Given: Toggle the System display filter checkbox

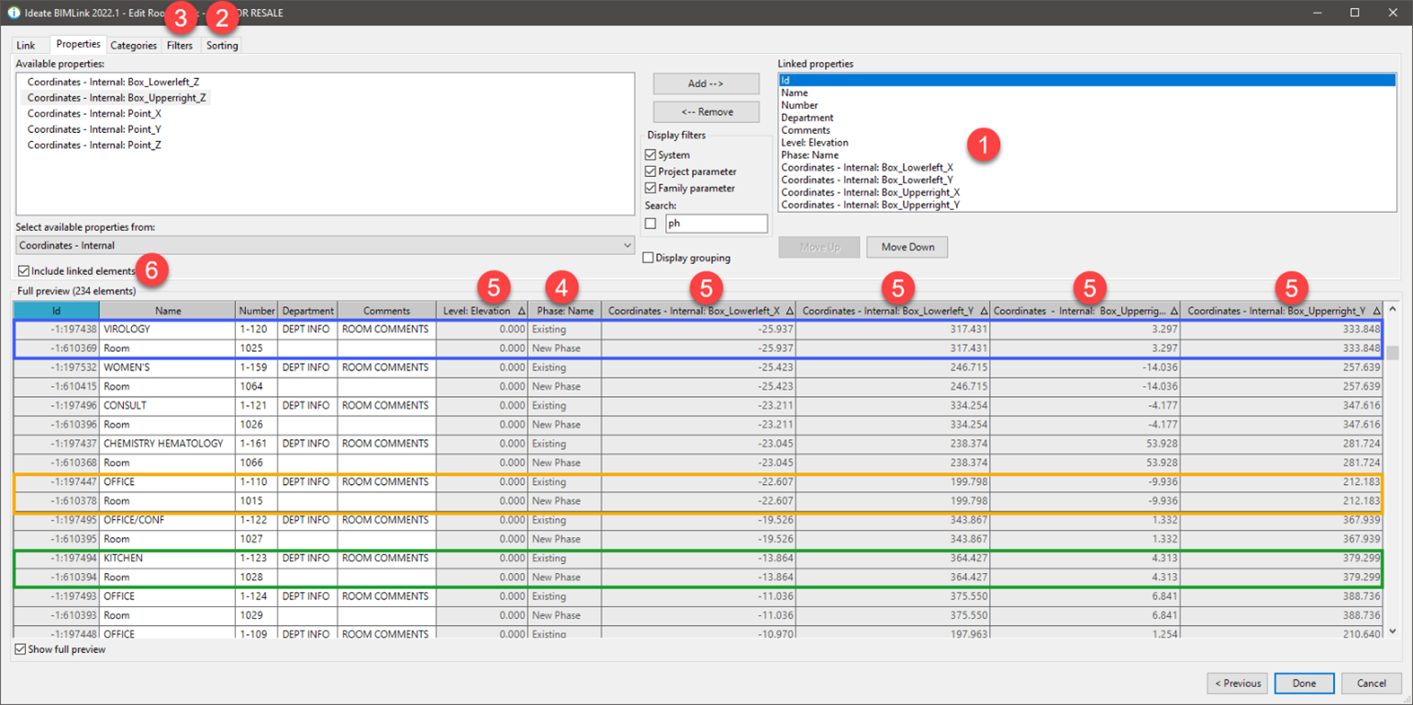Looking at the screenshot, I should (651, 155).
